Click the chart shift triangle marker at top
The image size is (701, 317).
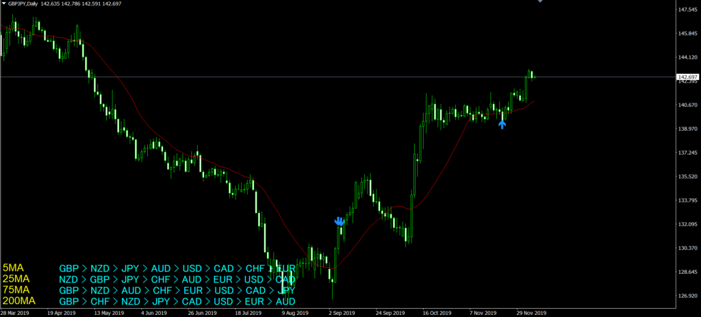pyautogui.click(x=540, y=2)
